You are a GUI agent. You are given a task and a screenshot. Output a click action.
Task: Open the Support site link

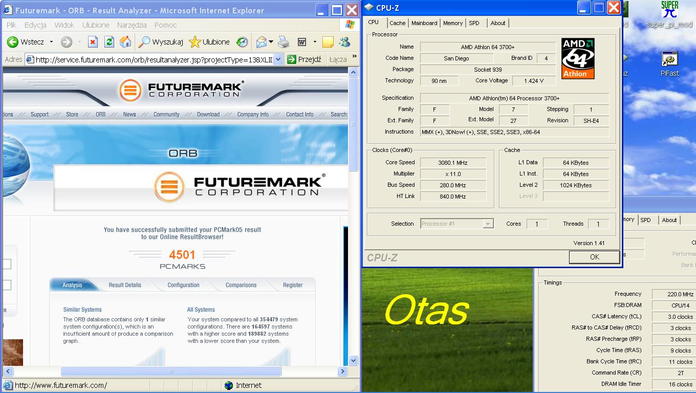pyautogui.click(x=39, y=115)
